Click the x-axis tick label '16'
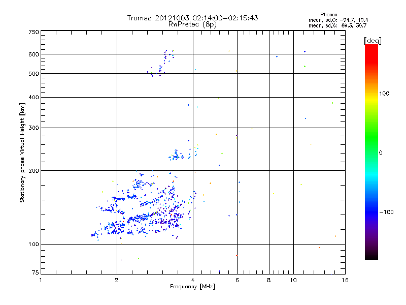Viewport: 406px width, 305px height. [x=345, y=280]
